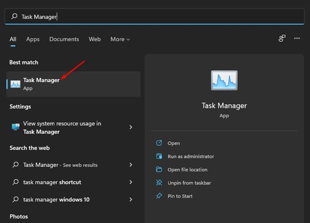This screenshot has width=310, height=223.
Task: Open the three-dot options menu
Action: point(297,38)
